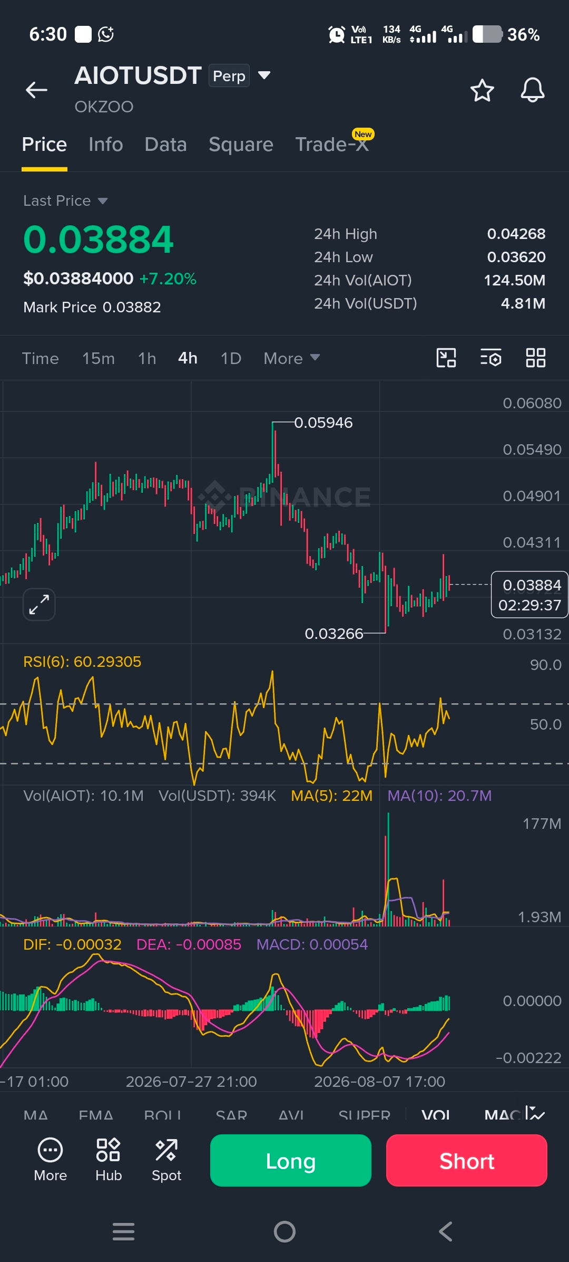The image size is (569, 1262).
Task: Expand the chart to fullscreen
Action: [39, 604]
